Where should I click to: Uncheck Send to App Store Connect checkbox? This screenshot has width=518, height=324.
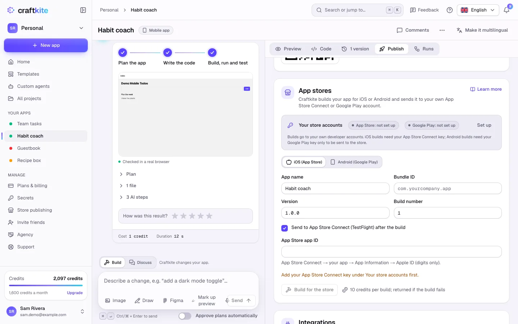(x=285, y=228)
